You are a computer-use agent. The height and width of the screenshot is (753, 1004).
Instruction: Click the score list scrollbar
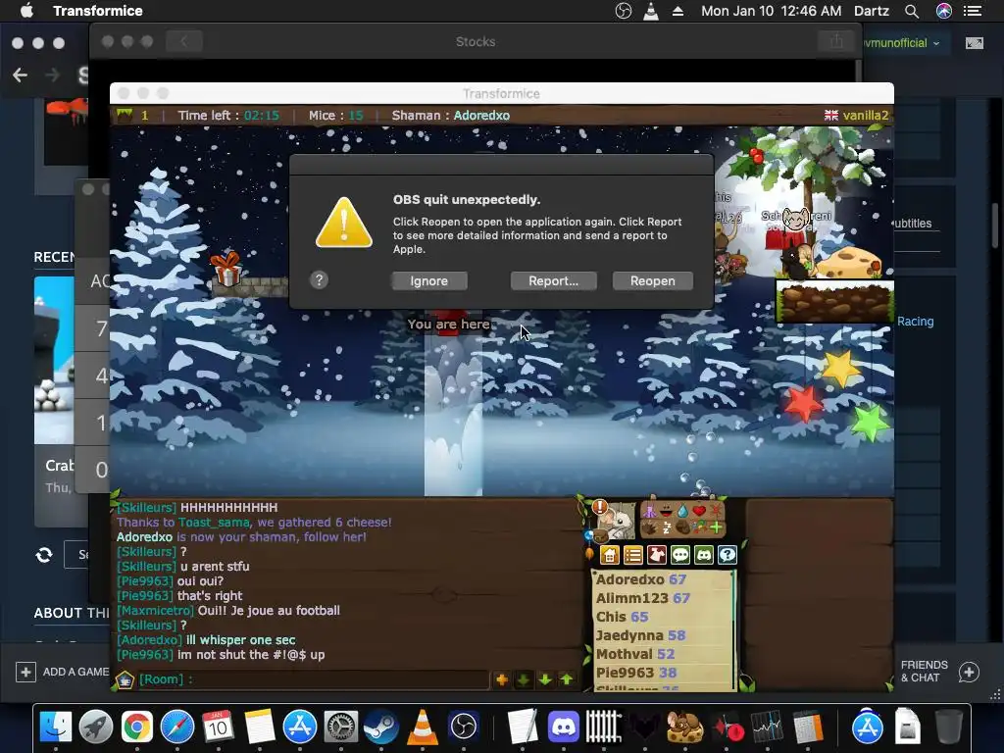click(733, 630)
